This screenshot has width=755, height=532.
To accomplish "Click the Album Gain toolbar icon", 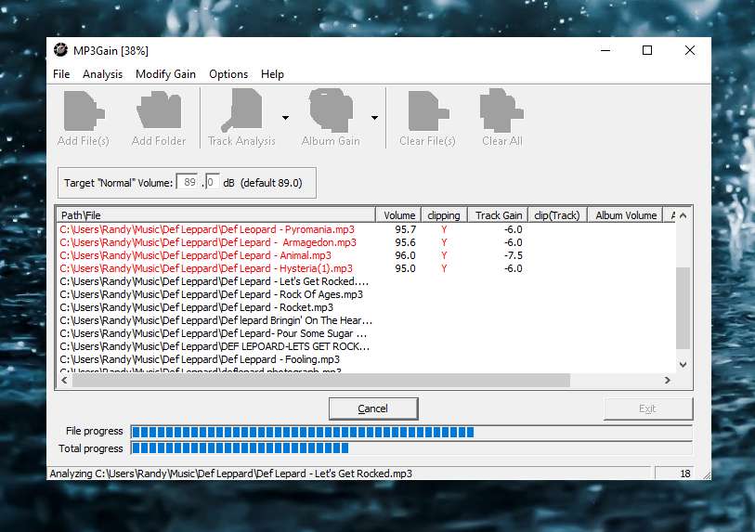I will (332, 110).
